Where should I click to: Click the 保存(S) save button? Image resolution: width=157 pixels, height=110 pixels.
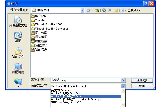point(142,80)
